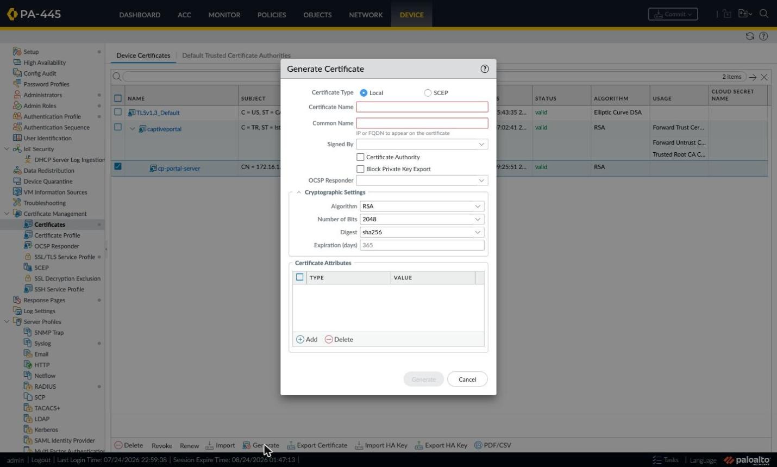Image resolution: width=777 pixels, height=467 pixels.
Task: Click the Delete minus icon in Certificate Attributes
Action: 329,339
